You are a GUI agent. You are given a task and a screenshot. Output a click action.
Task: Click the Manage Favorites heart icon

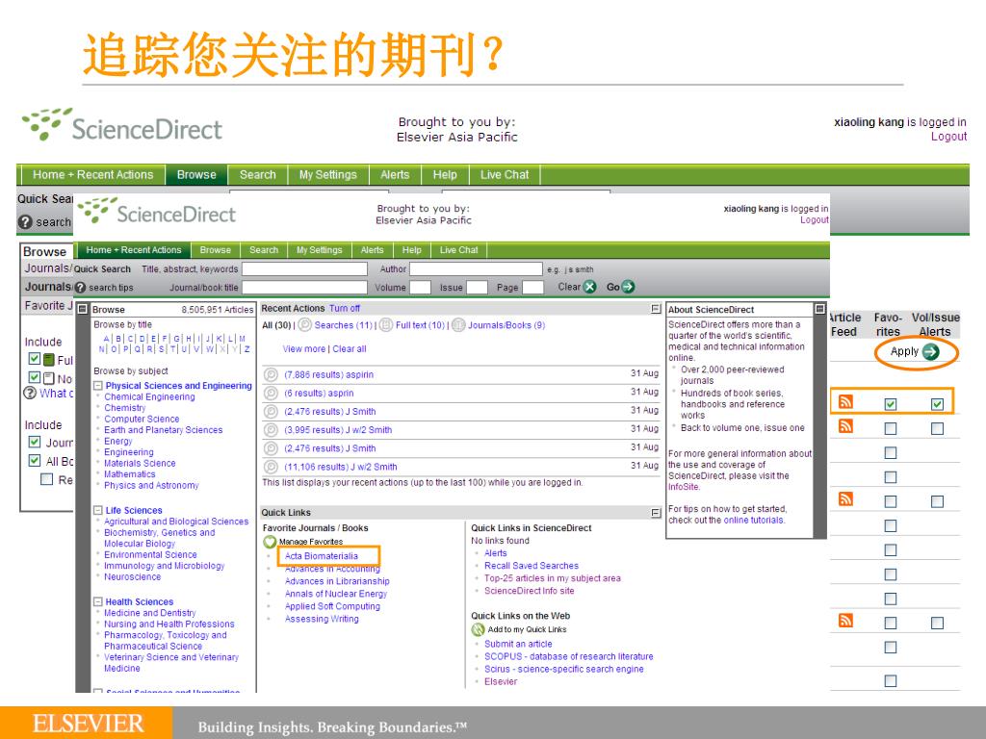(270, 541)
